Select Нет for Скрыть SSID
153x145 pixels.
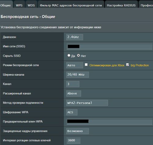point(78,55)
